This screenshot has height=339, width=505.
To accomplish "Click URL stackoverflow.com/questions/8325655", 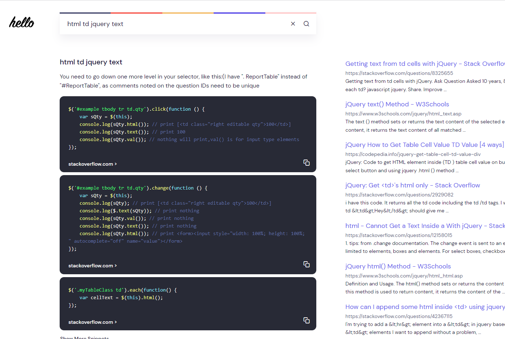I will coord(399,73).
